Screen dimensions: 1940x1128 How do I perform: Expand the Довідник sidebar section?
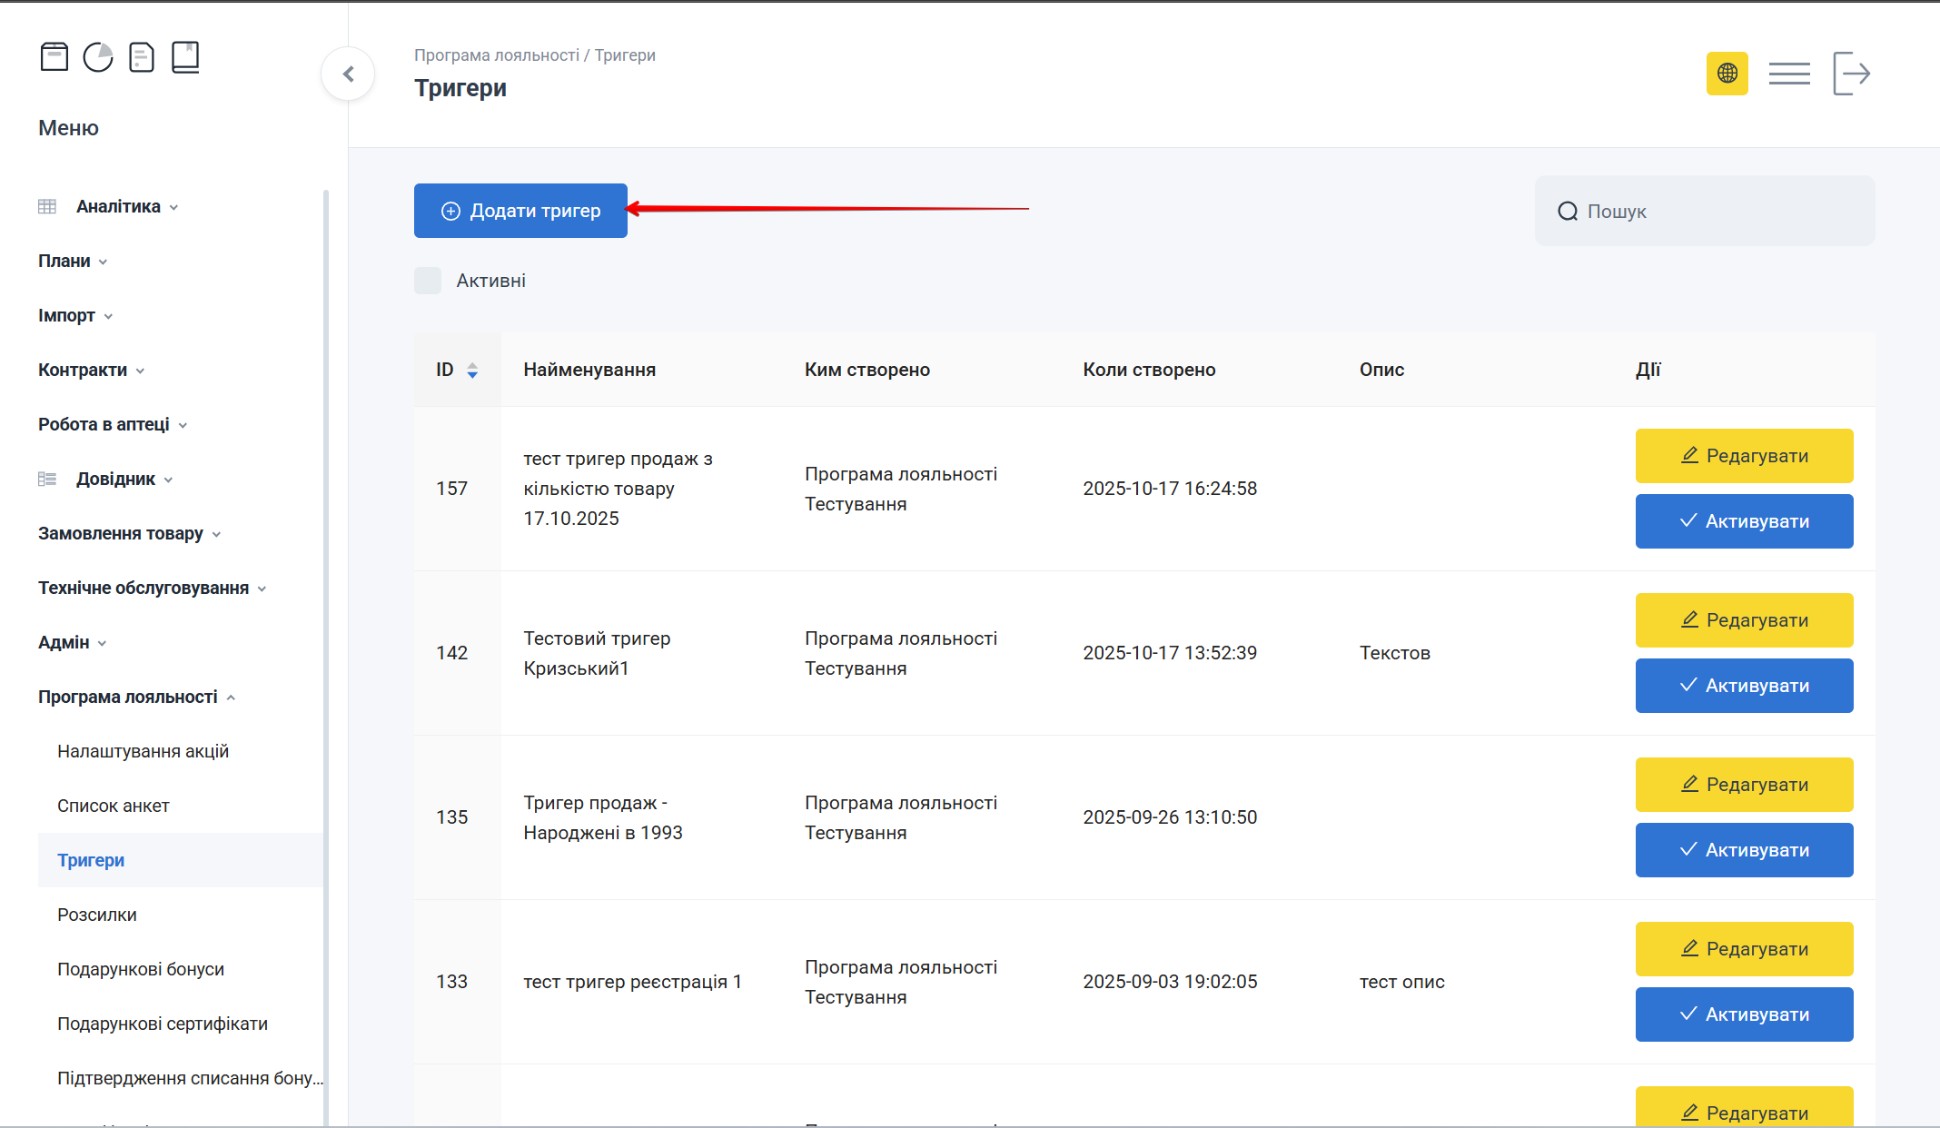[x=116, y=480]
